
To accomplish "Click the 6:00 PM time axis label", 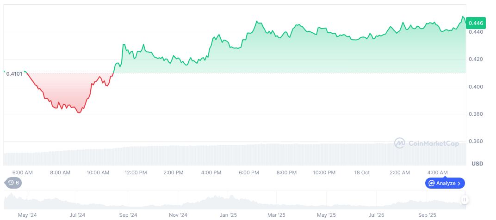I will (x=249, y=172).
